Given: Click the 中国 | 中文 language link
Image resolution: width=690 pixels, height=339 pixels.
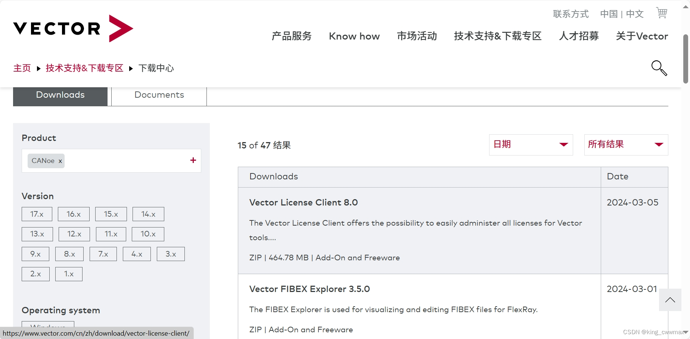Looking at the screenshot, I should point(622,14).
